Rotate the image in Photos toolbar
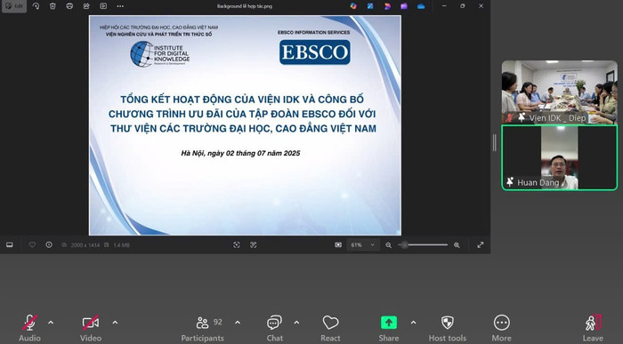 pos(36,6)
